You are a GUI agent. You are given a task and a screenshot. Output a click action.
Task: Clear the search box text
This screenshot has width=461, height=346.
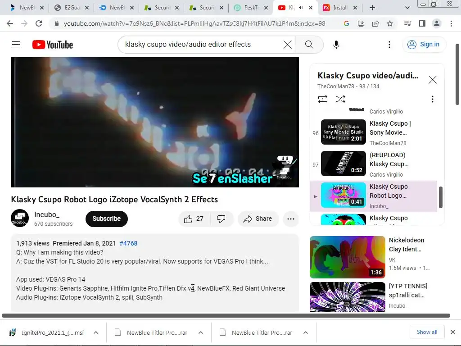click(287, 45)
